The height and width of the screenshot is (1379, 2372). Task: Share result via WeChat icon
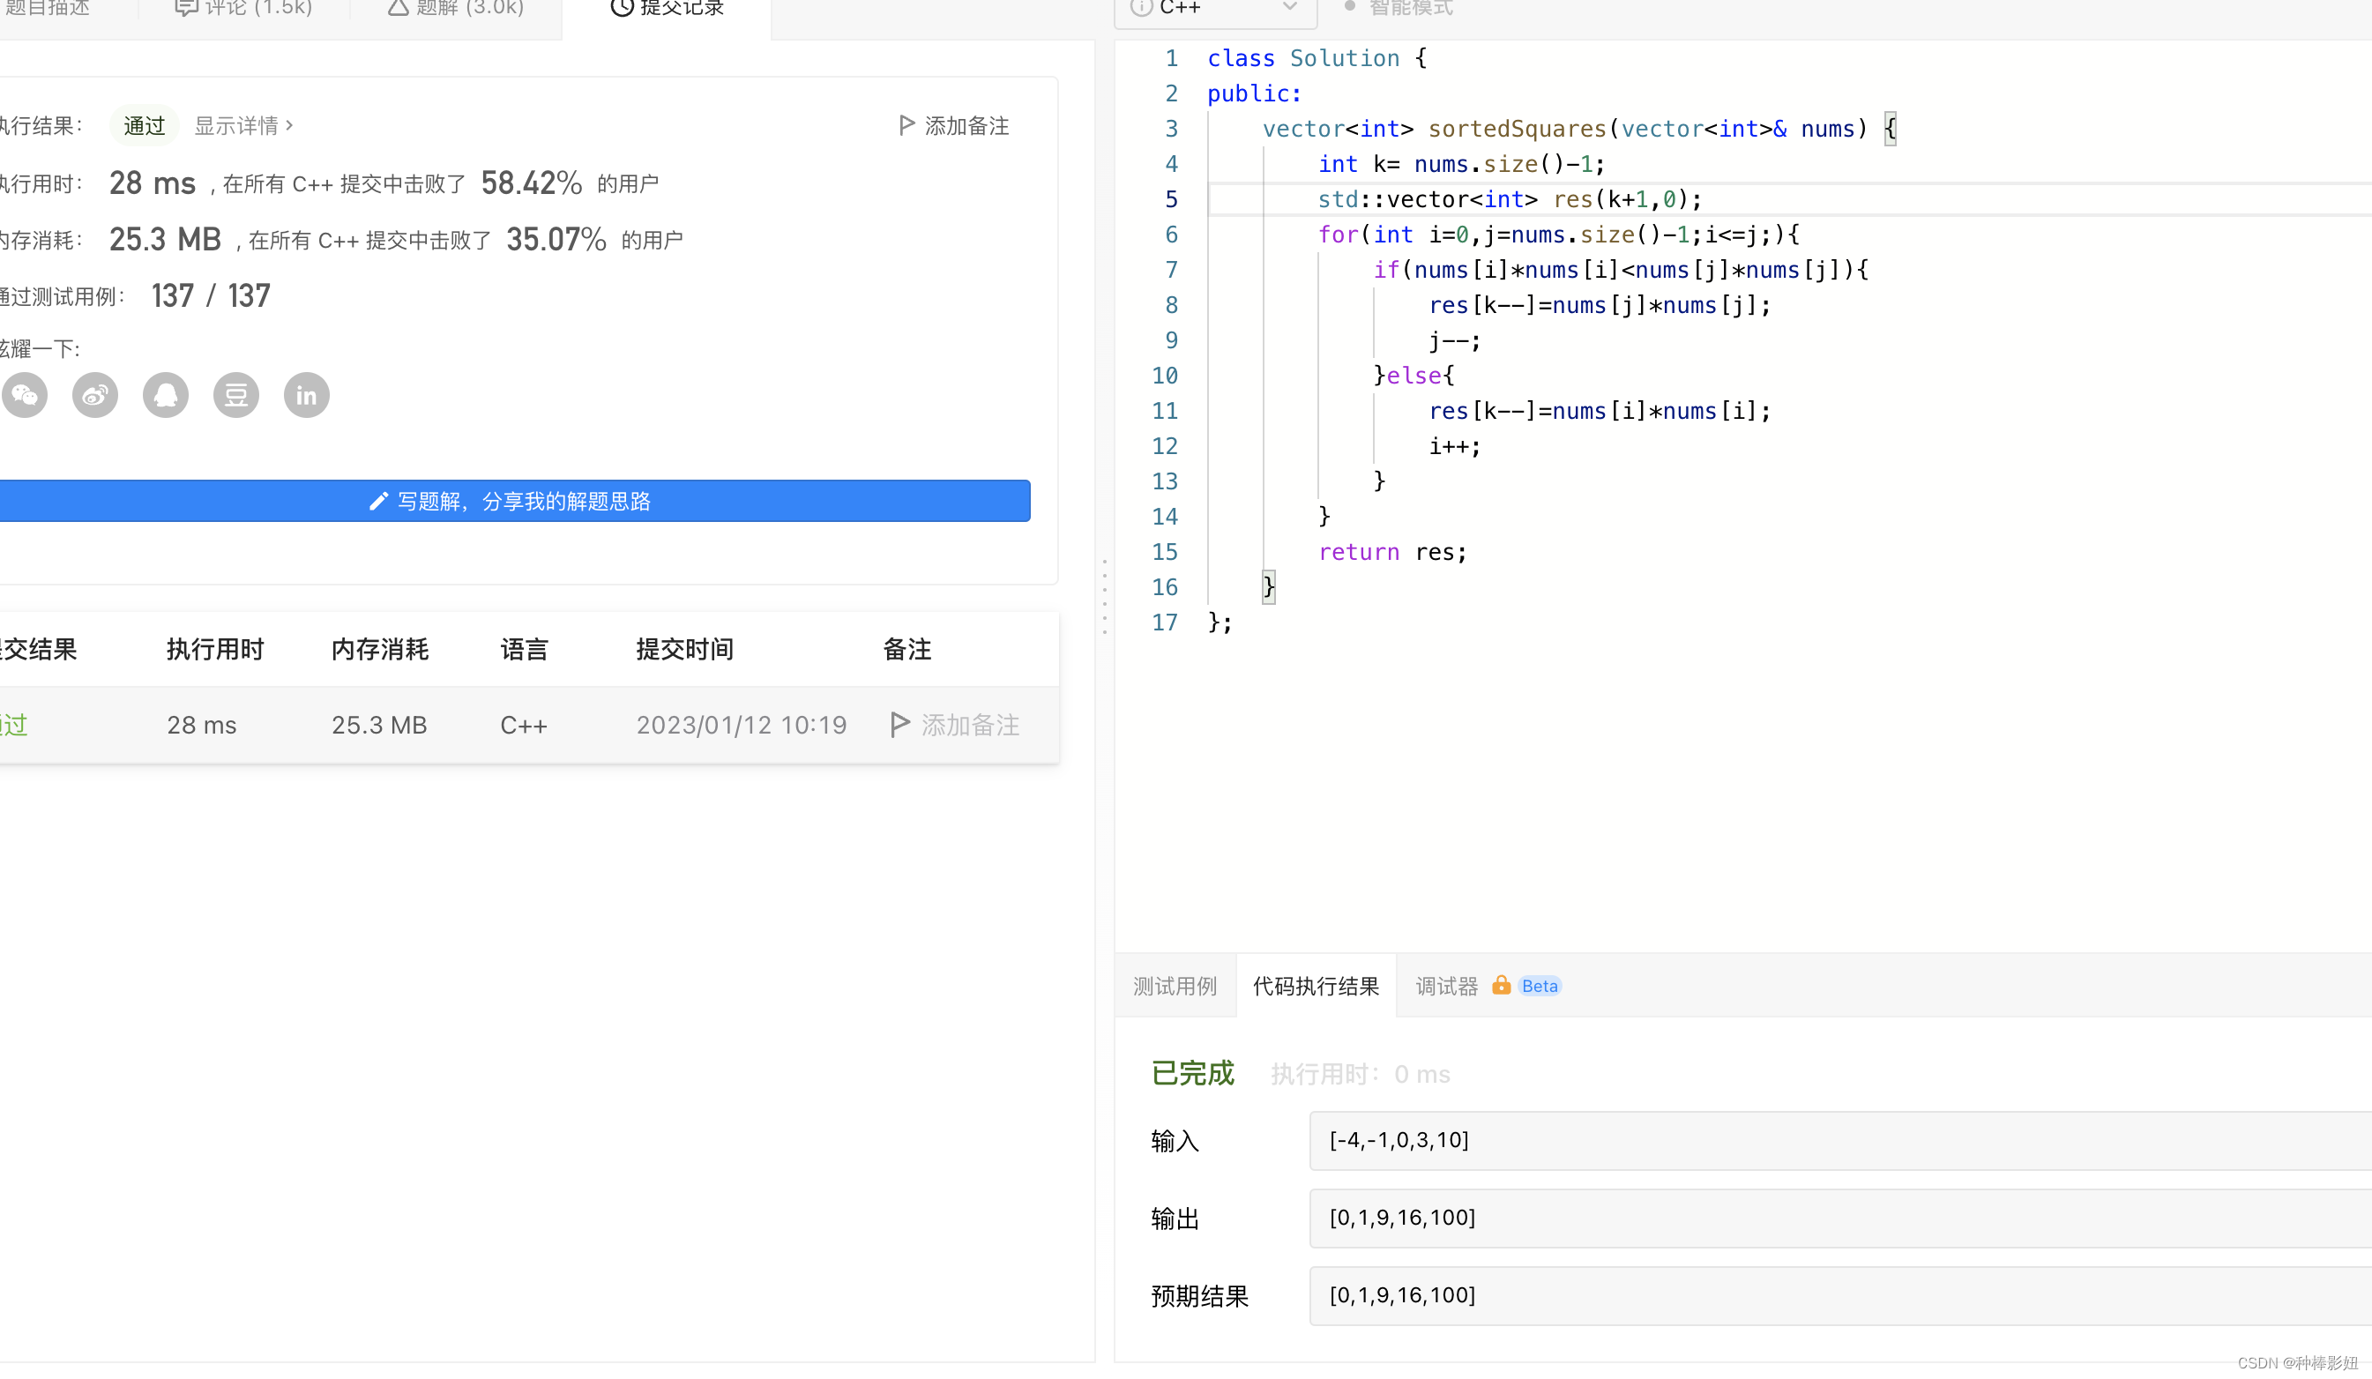(26, 395)
